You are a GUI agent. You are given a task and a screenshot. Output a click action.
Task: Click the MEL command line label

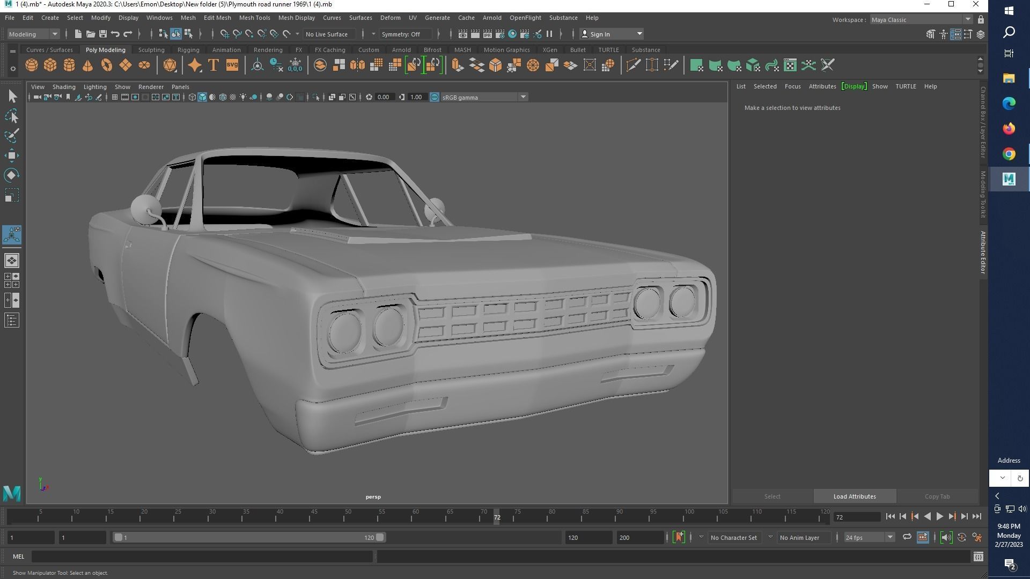pyautogui.click(x=18, y=556)
